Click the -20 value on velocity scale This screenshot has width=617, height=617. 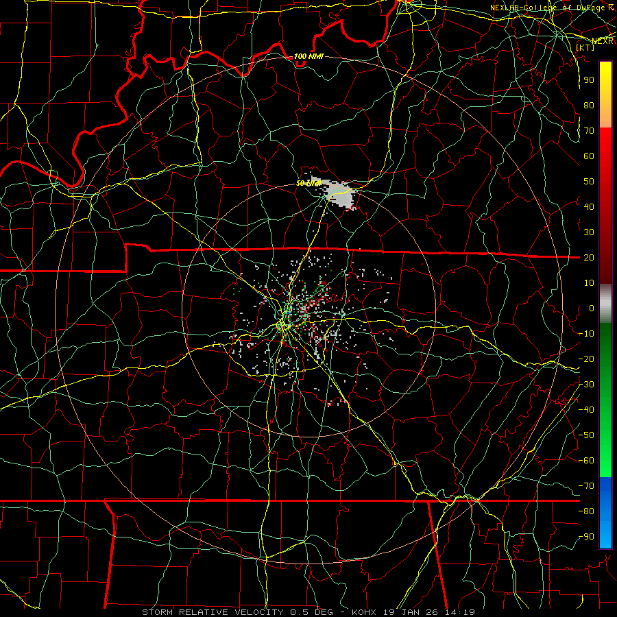[x=587, y=359]
